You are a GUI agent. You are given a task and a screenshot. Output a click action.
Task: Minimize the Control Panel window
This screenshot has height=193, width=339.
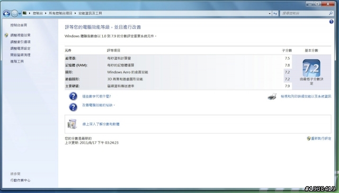tap(310, 4)
